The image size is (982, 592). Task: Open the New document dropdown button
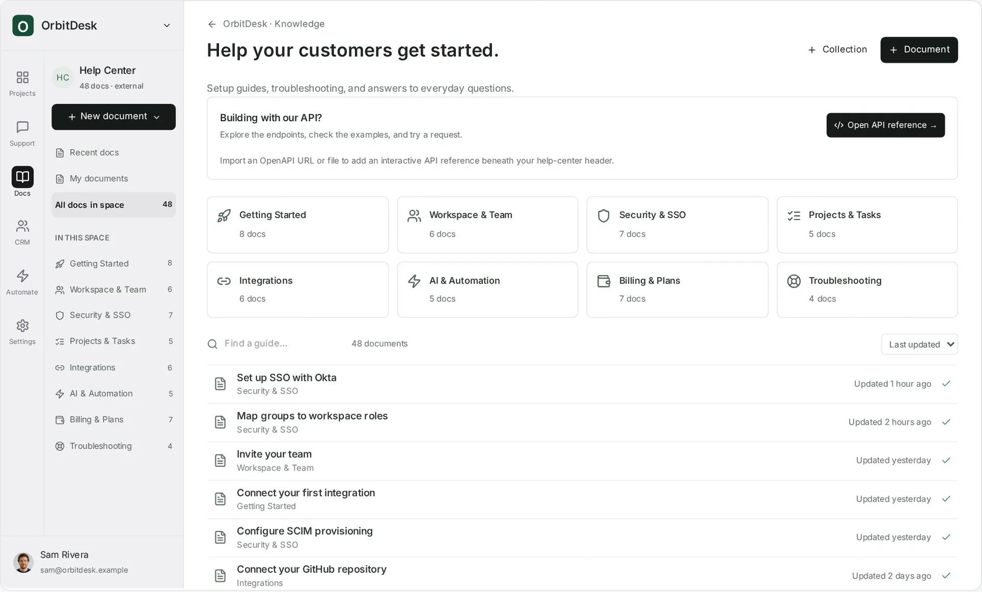coord(114,117)
